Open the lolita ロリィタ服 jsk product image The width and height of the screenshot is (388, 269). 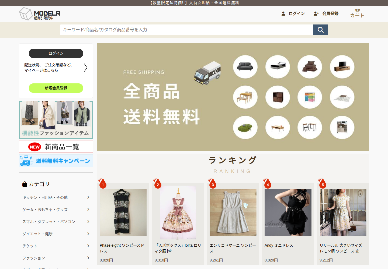click(178, 213)
